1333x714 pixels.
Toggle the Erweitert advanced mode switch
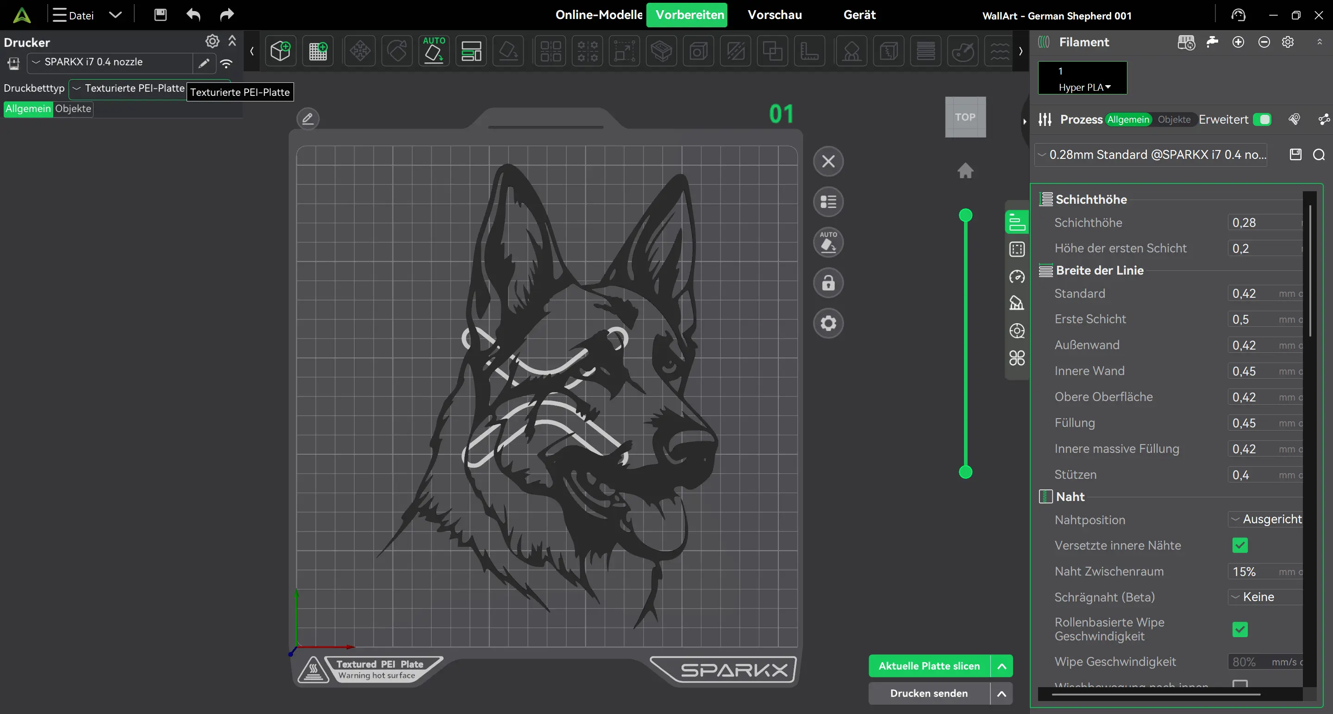point(1262,119)
